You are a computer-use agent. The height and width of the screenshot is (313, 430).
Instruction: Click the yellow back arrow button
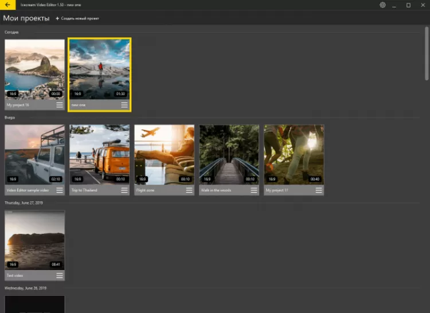click(7, 5)
